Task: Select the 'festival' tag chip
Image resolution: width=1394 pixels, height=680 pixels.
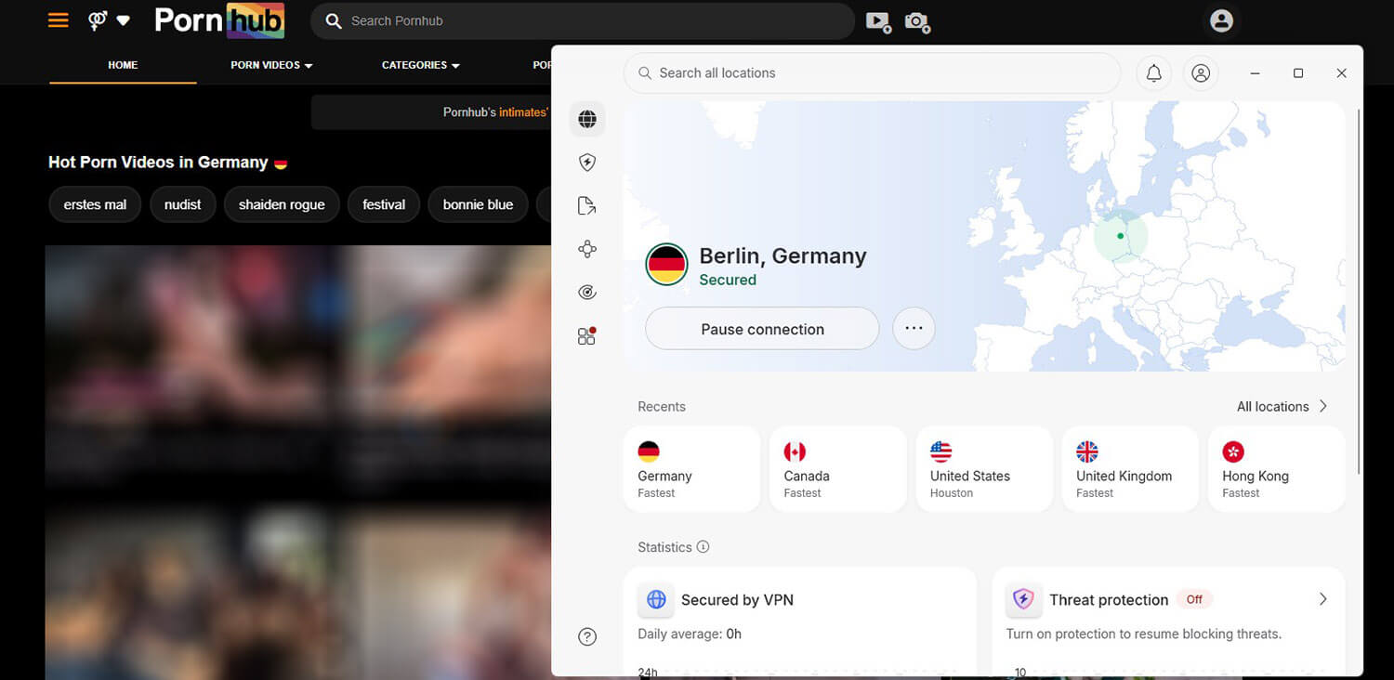Action: coord(384,204)
